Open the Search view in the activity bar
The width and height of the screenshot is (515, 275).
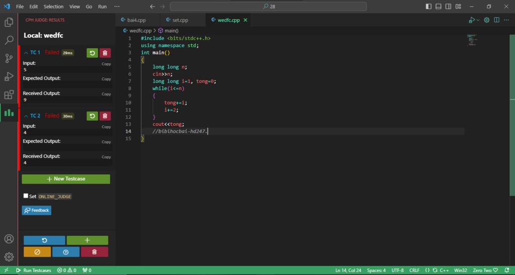click(9, 40)
